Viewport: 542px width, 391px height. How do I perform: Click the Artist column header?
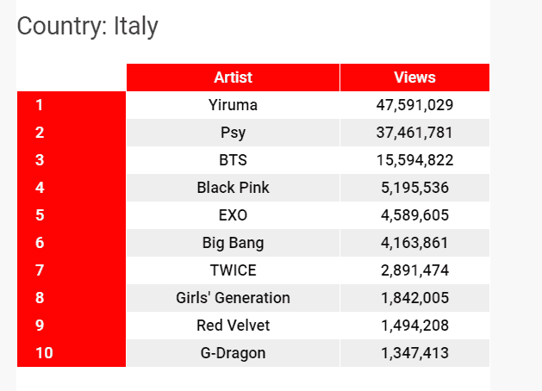point(233,78)
